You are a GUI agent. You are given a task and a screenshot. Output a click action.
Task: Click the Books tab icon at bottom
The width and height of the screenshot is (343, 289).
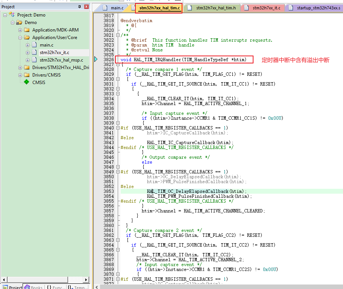[27, 287]
